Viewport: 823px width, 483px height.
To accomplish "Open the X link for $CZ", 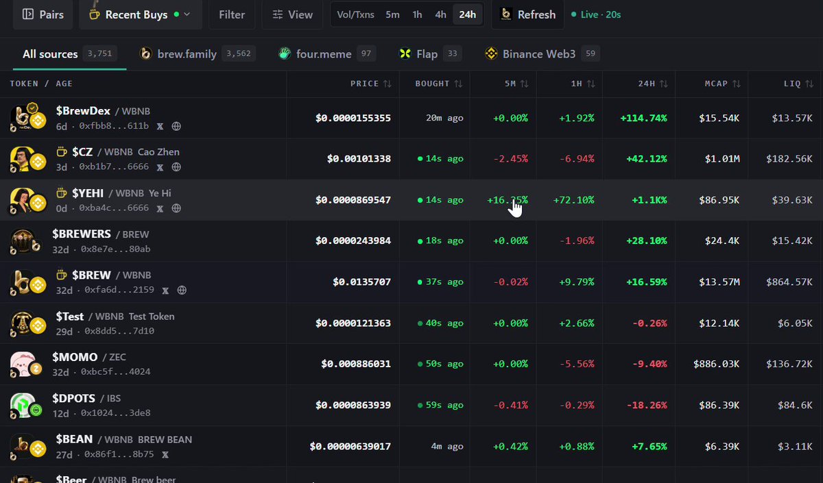I will tap(160, 167).
